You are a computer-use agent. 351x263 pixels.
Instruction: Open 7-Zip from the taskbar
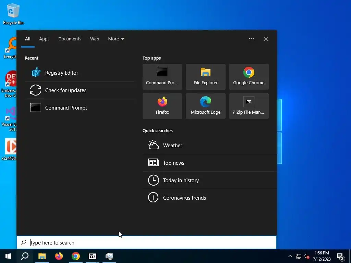93,256
